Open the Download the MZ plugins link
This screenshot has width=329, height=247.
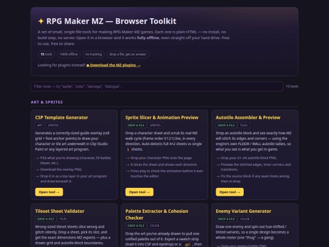pos(113,65)
